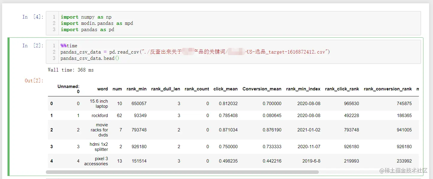Click the rank_conversion_rank value 745875
The image size is (433, 179).
pyautogui.click(x=404, y=104)
